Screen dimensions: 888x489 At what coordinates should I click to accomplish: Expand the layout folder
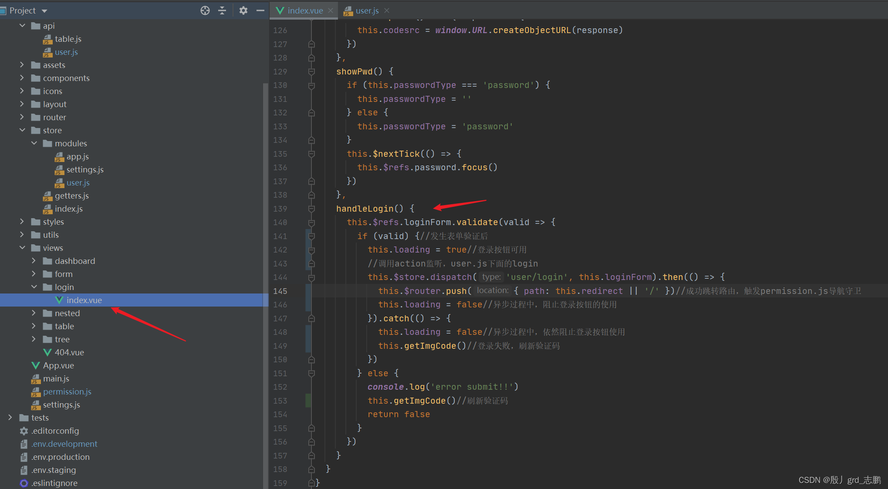pyautogui.click(x=22, y=104)
